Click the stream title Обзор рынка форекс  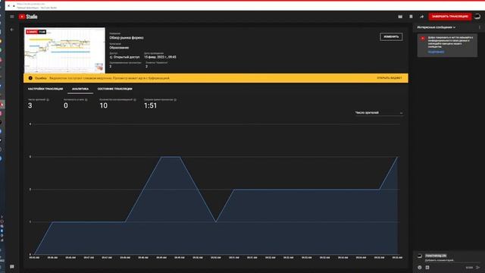click(x=127, y=38)
